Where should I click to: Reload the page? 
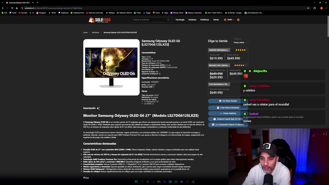[12, 8]
